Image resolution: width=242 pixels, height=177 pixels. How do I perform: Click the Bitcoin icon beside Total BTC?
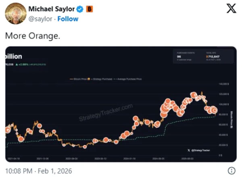207,57
